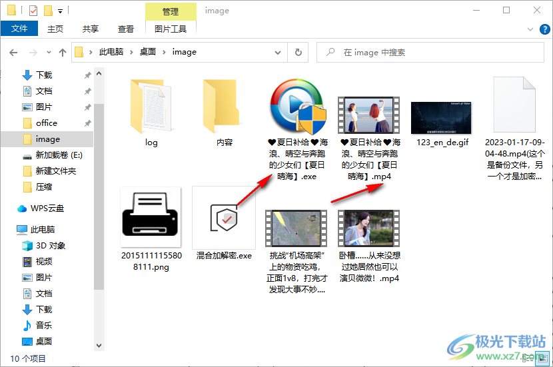This screenshot has height=367, width=553.
Task: Click the pin icon beside office
Action: 87,123
